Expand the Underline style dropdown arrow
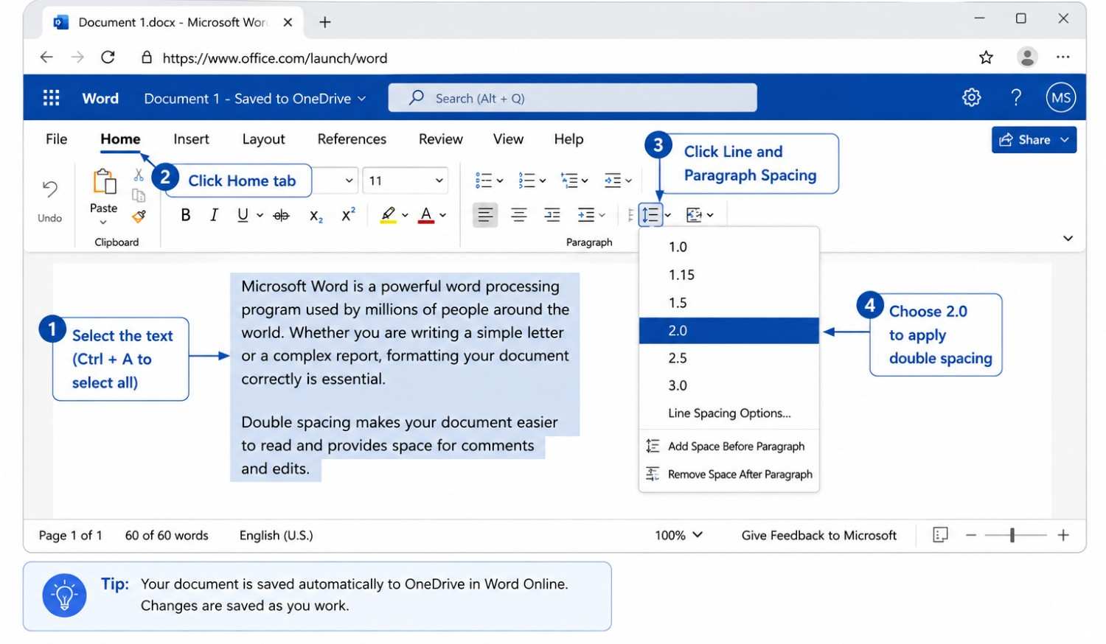The width and height of the screenshot is (1106, 644). click(260, 215)
